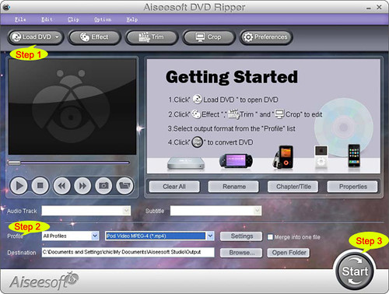Image resolution: width=389 pixels, height=294 pixels.
Task: Open the Effect tool in the toolbar
Action: tap(94, 37)
